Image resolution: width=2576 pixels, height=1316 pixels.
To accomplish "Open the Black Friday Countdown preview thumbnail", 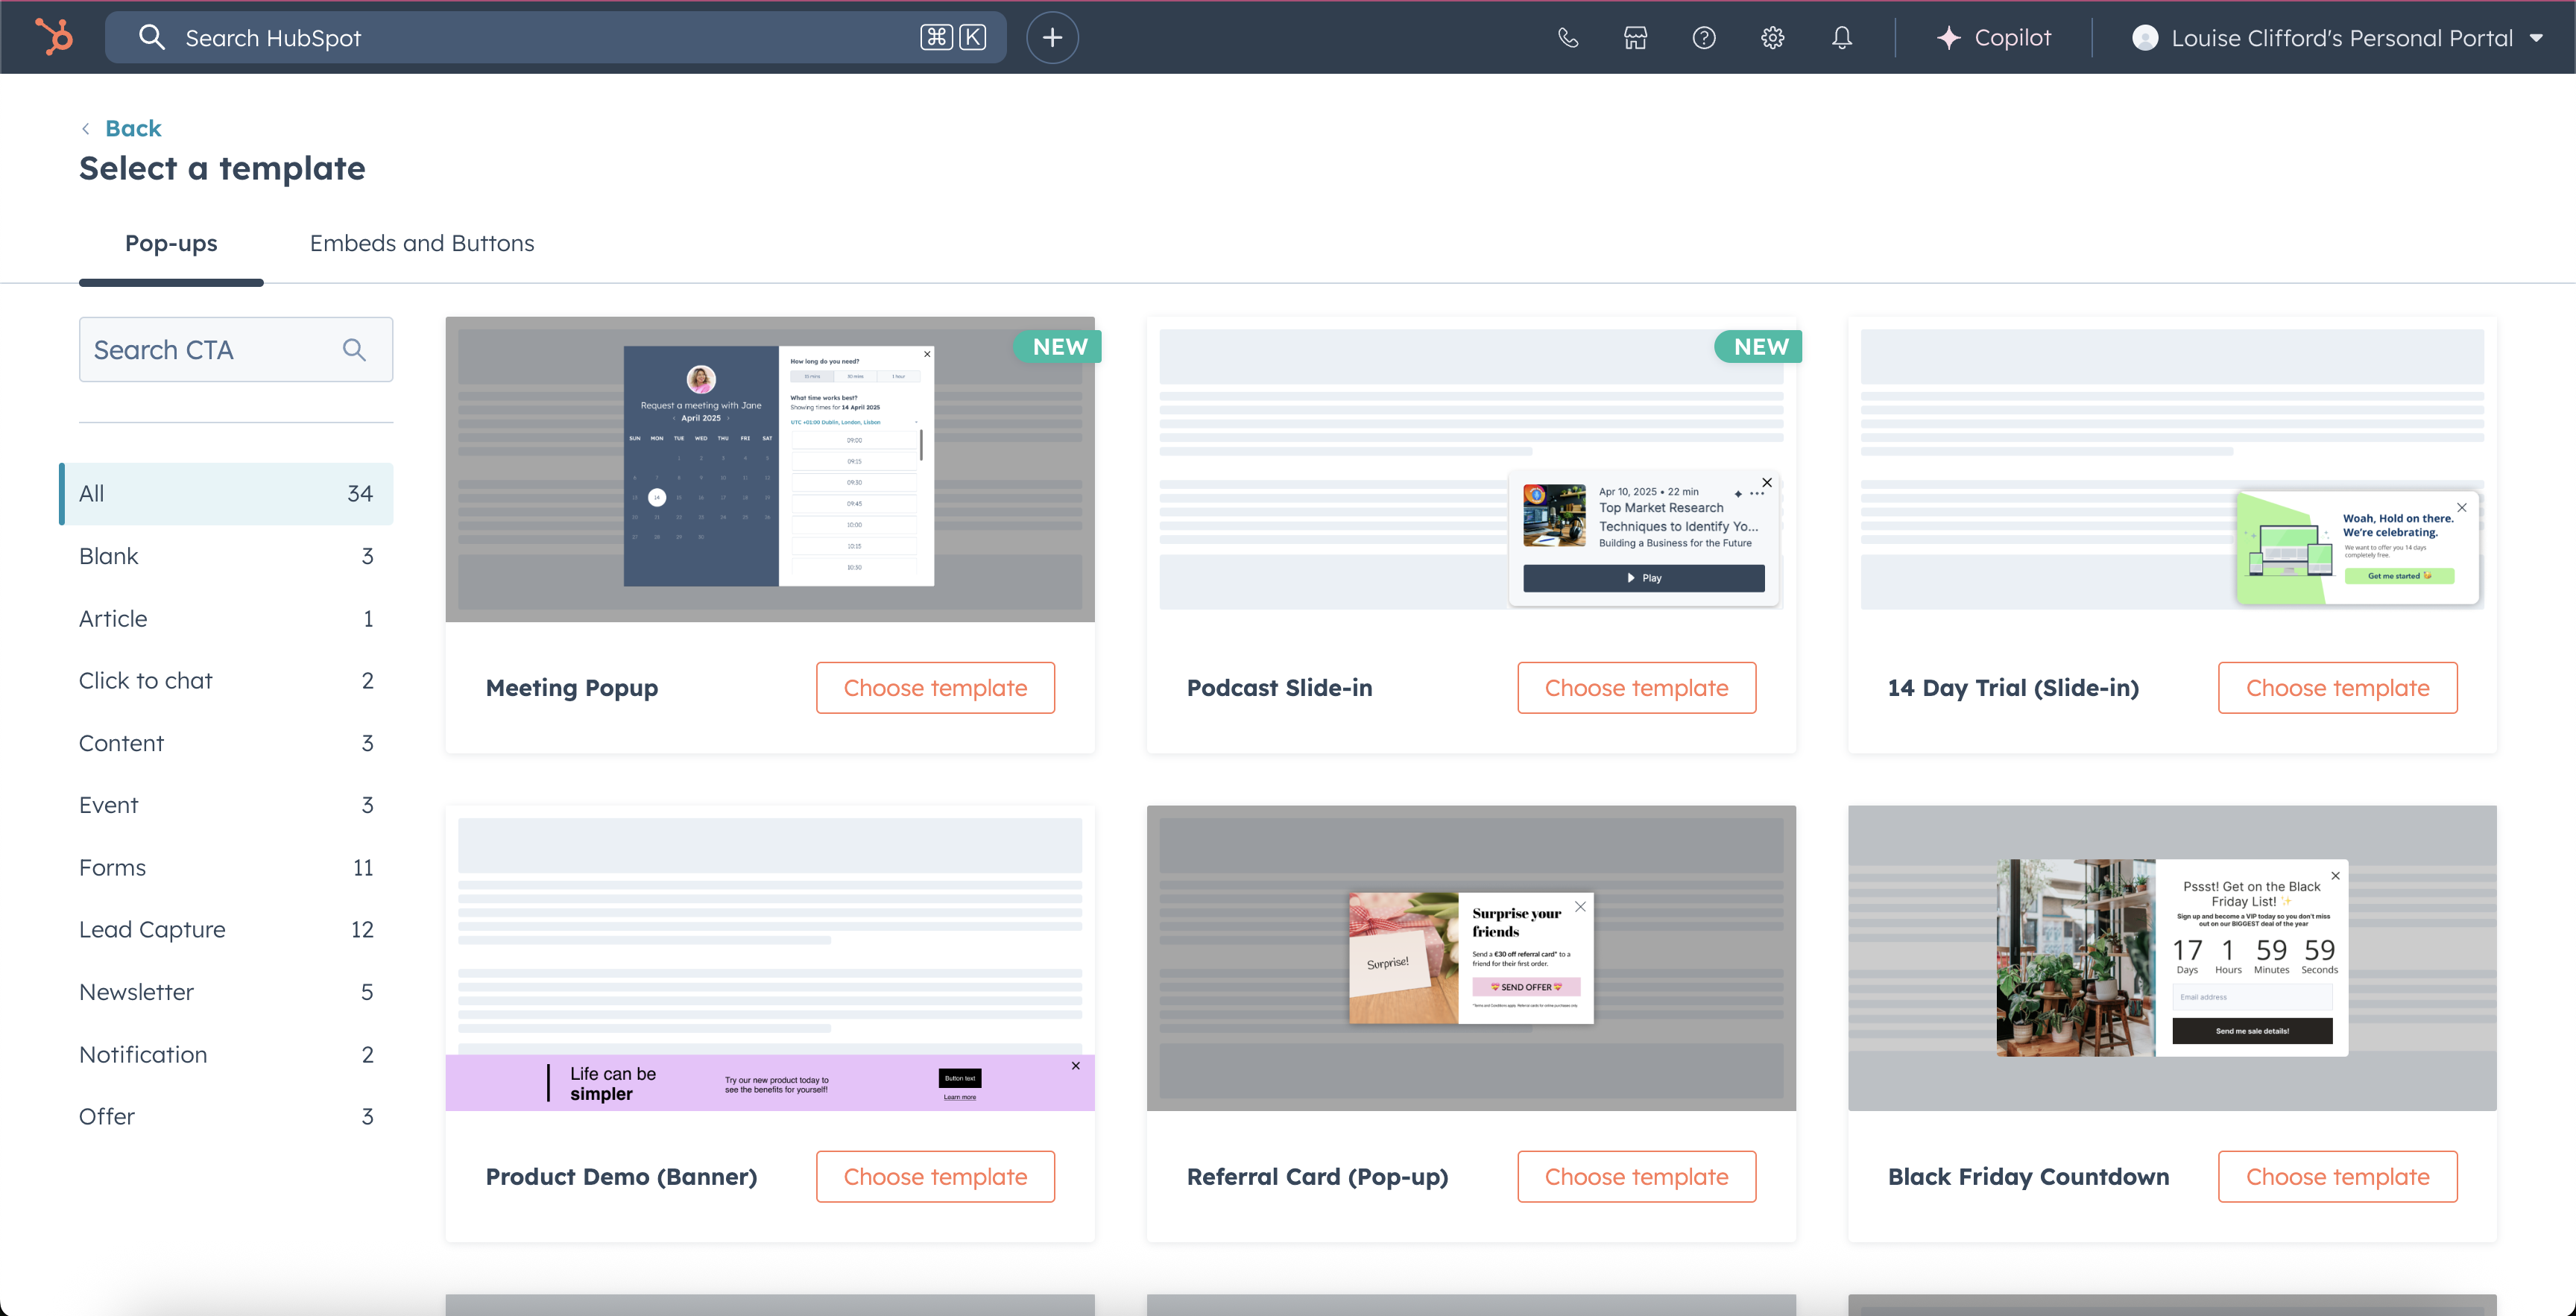I will 2172,958.
